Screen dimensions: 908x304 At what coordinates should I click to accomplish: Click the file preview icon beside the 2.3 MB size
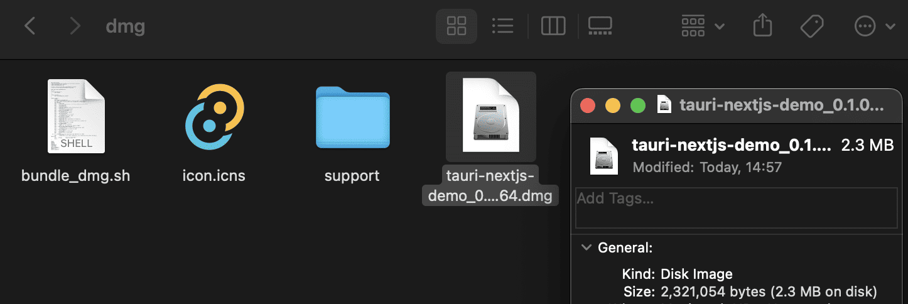point(605,155)
